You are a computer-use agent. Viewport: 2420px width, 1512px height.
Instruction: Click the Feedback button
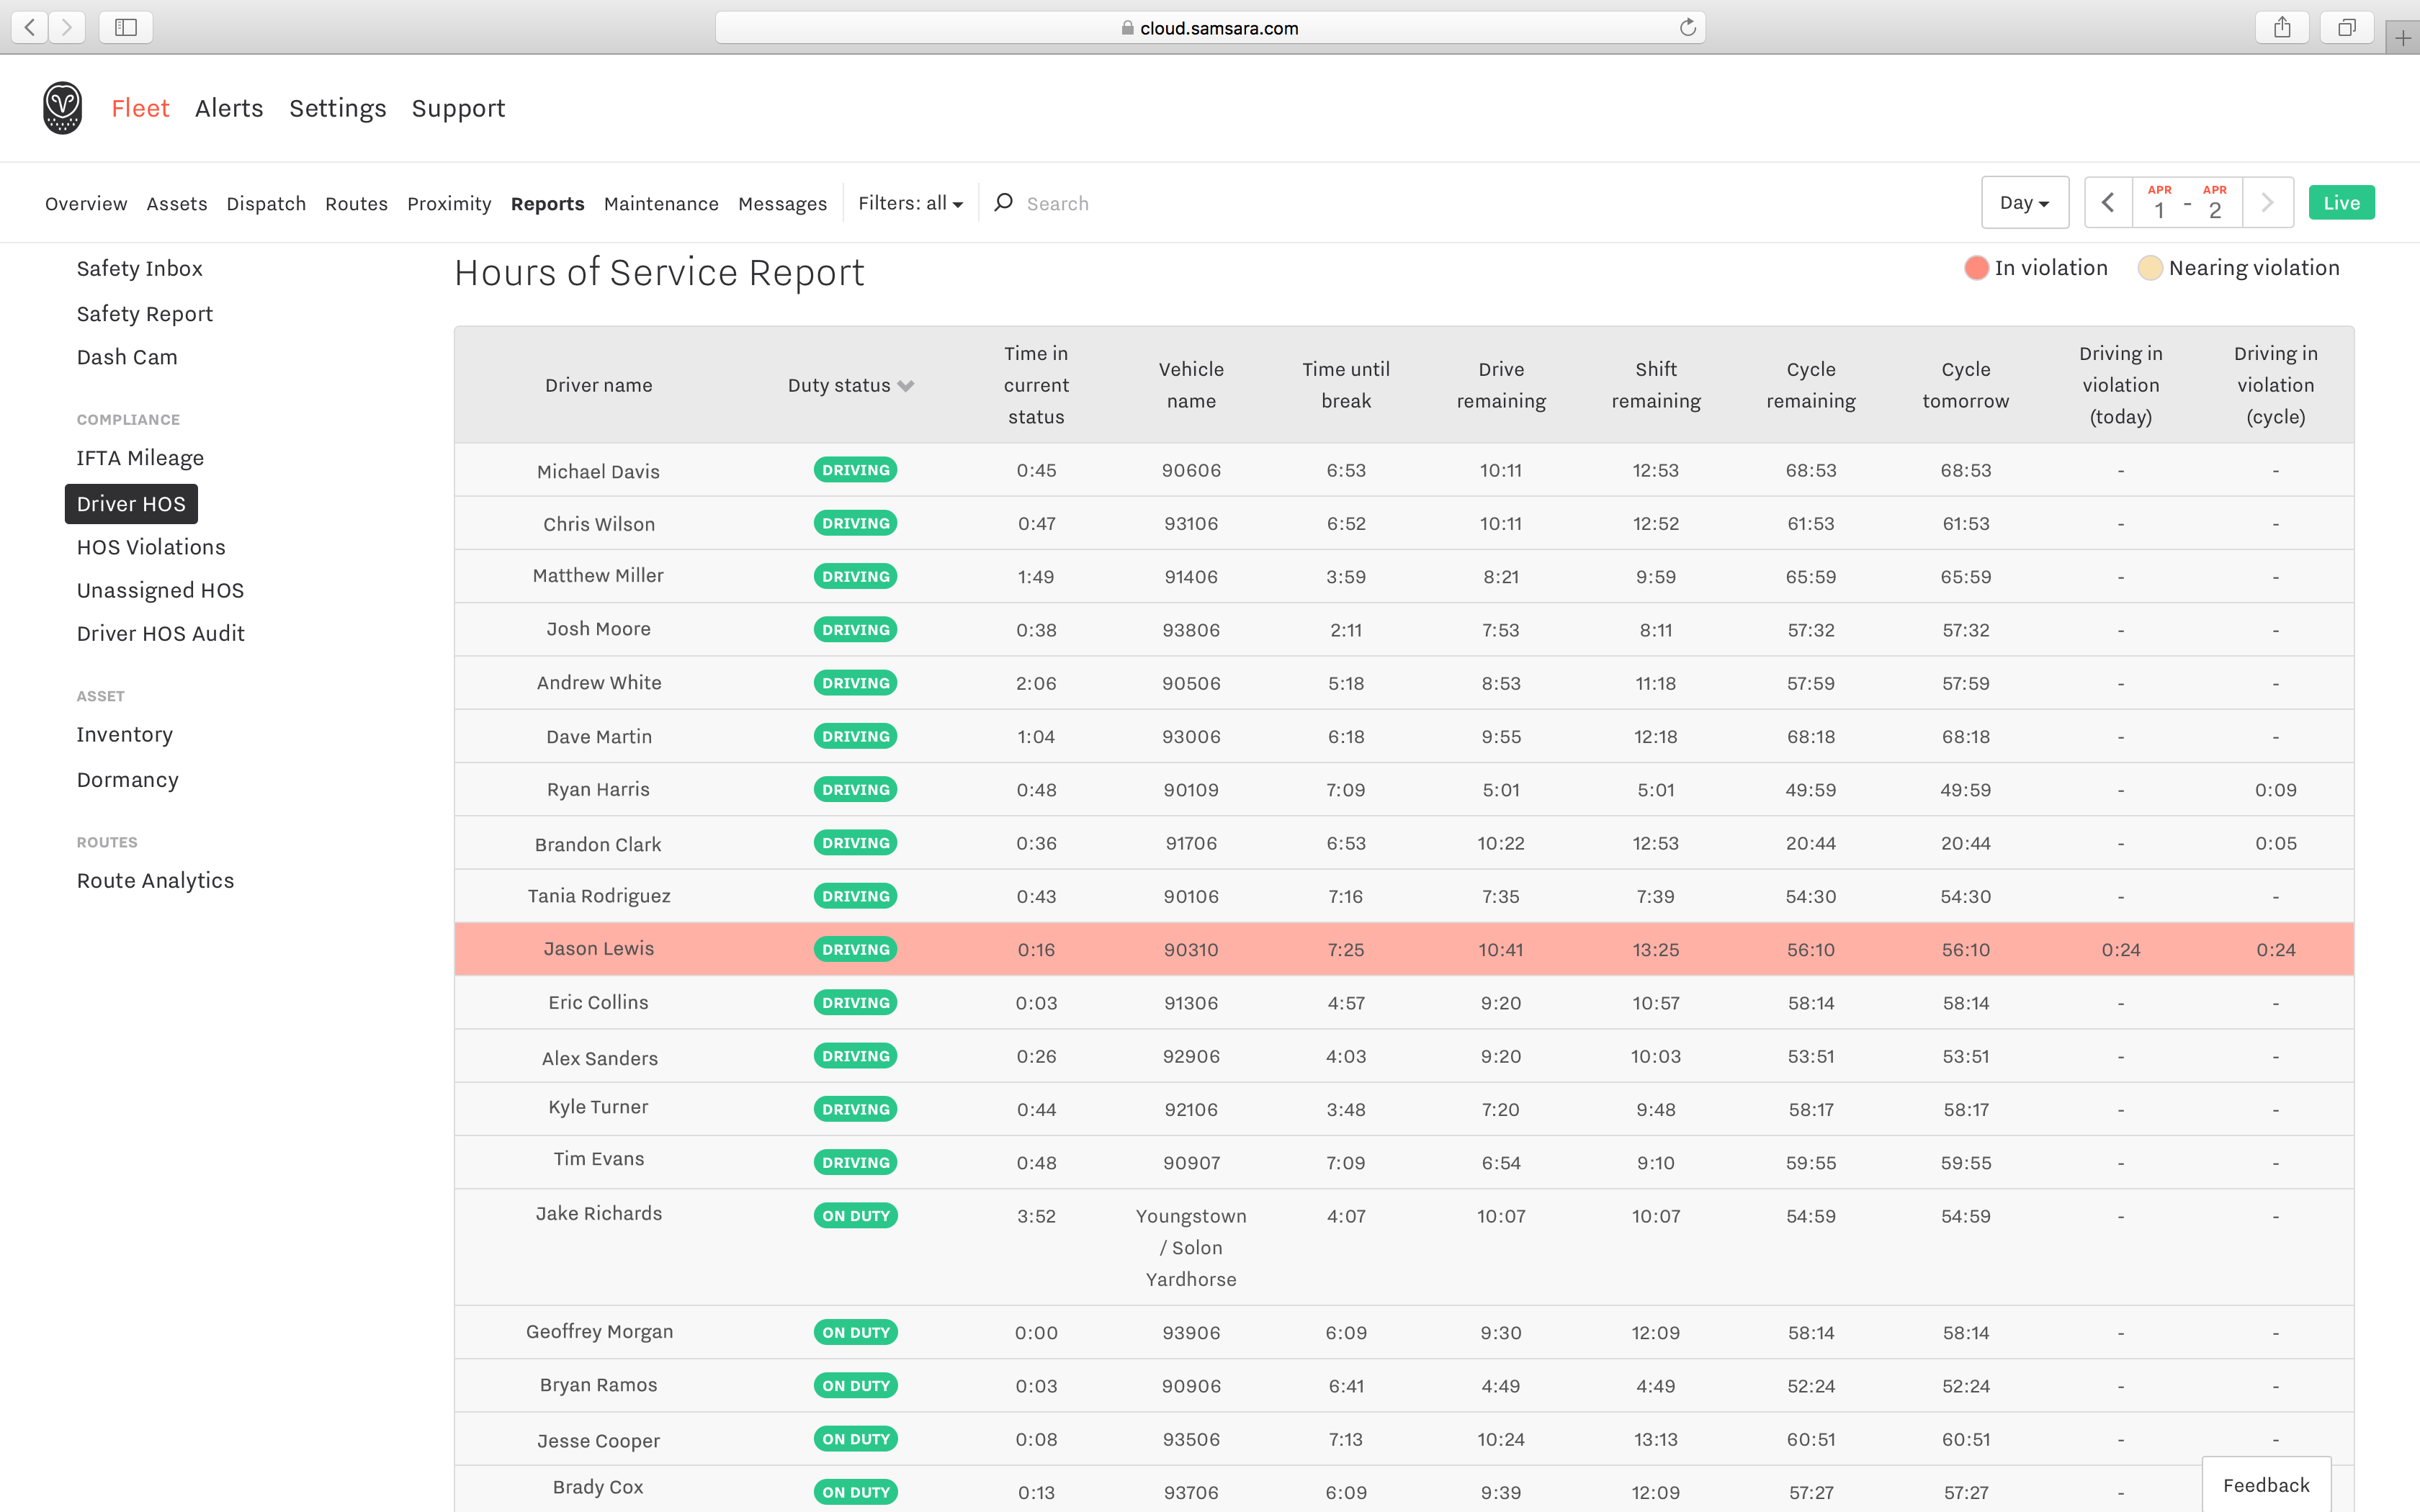(x=2265, y=1485)
